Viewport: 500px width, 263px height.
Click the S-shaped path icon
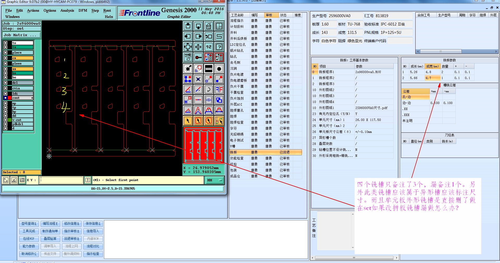click(x=219, y=36)
